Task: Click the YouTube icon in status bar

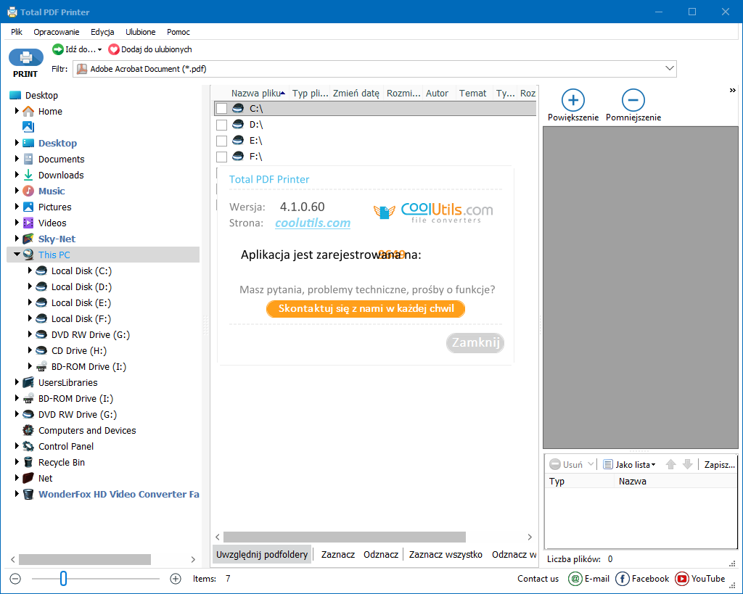Action: coord(682,578)
